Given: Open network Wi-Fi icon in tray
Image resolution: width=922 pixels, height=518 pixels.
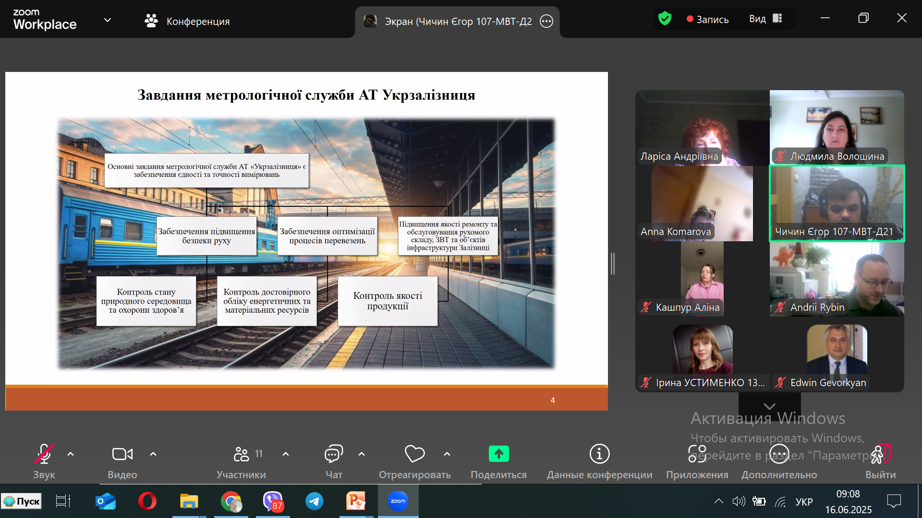Looking at the screenshot, I should (x=780, y=502).
